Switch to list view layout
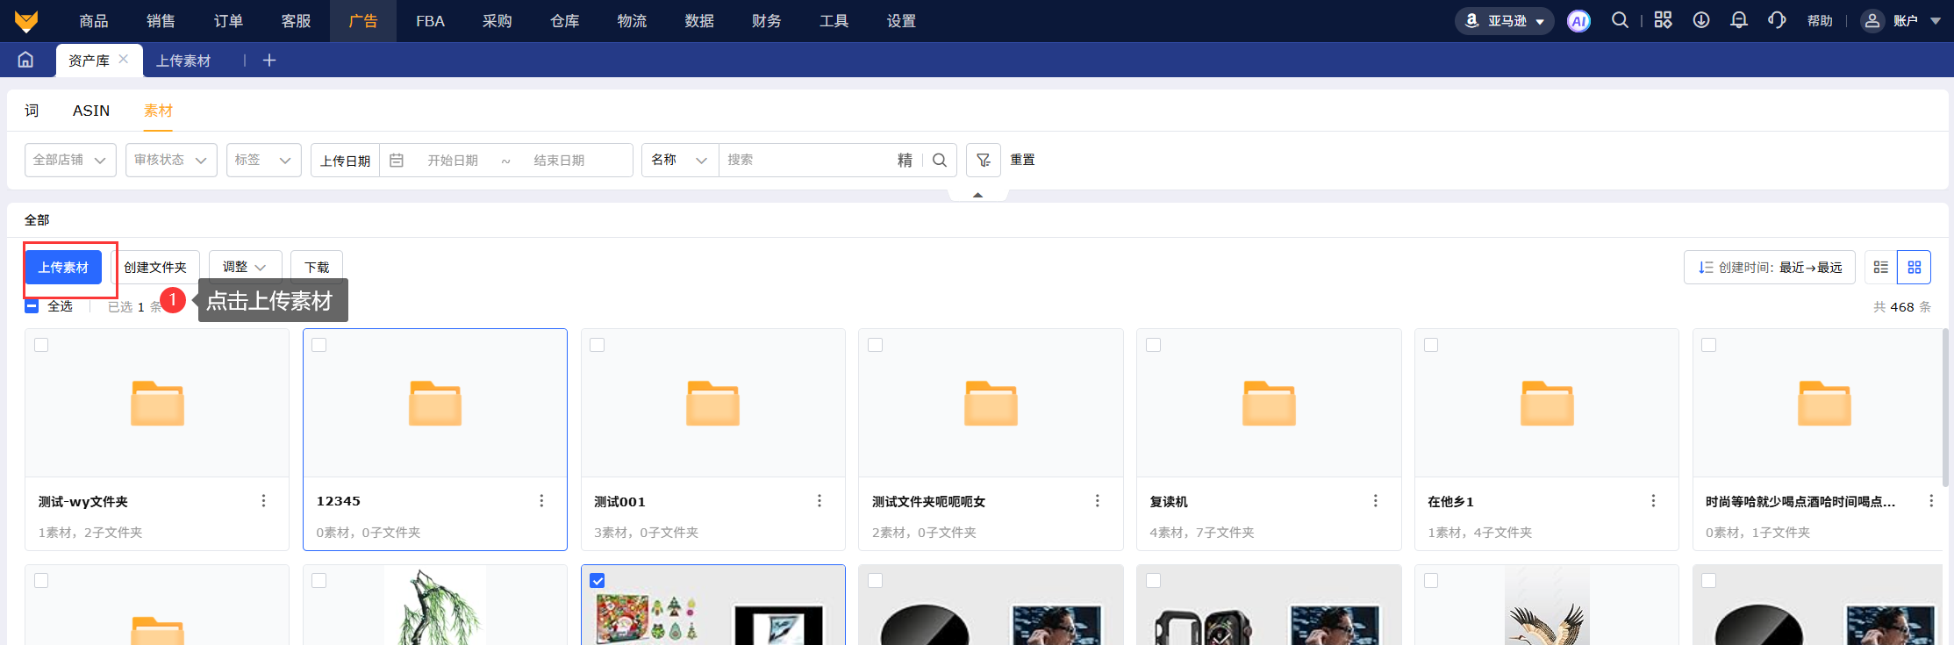The image size is (1954, 645). pos(1880,267)
